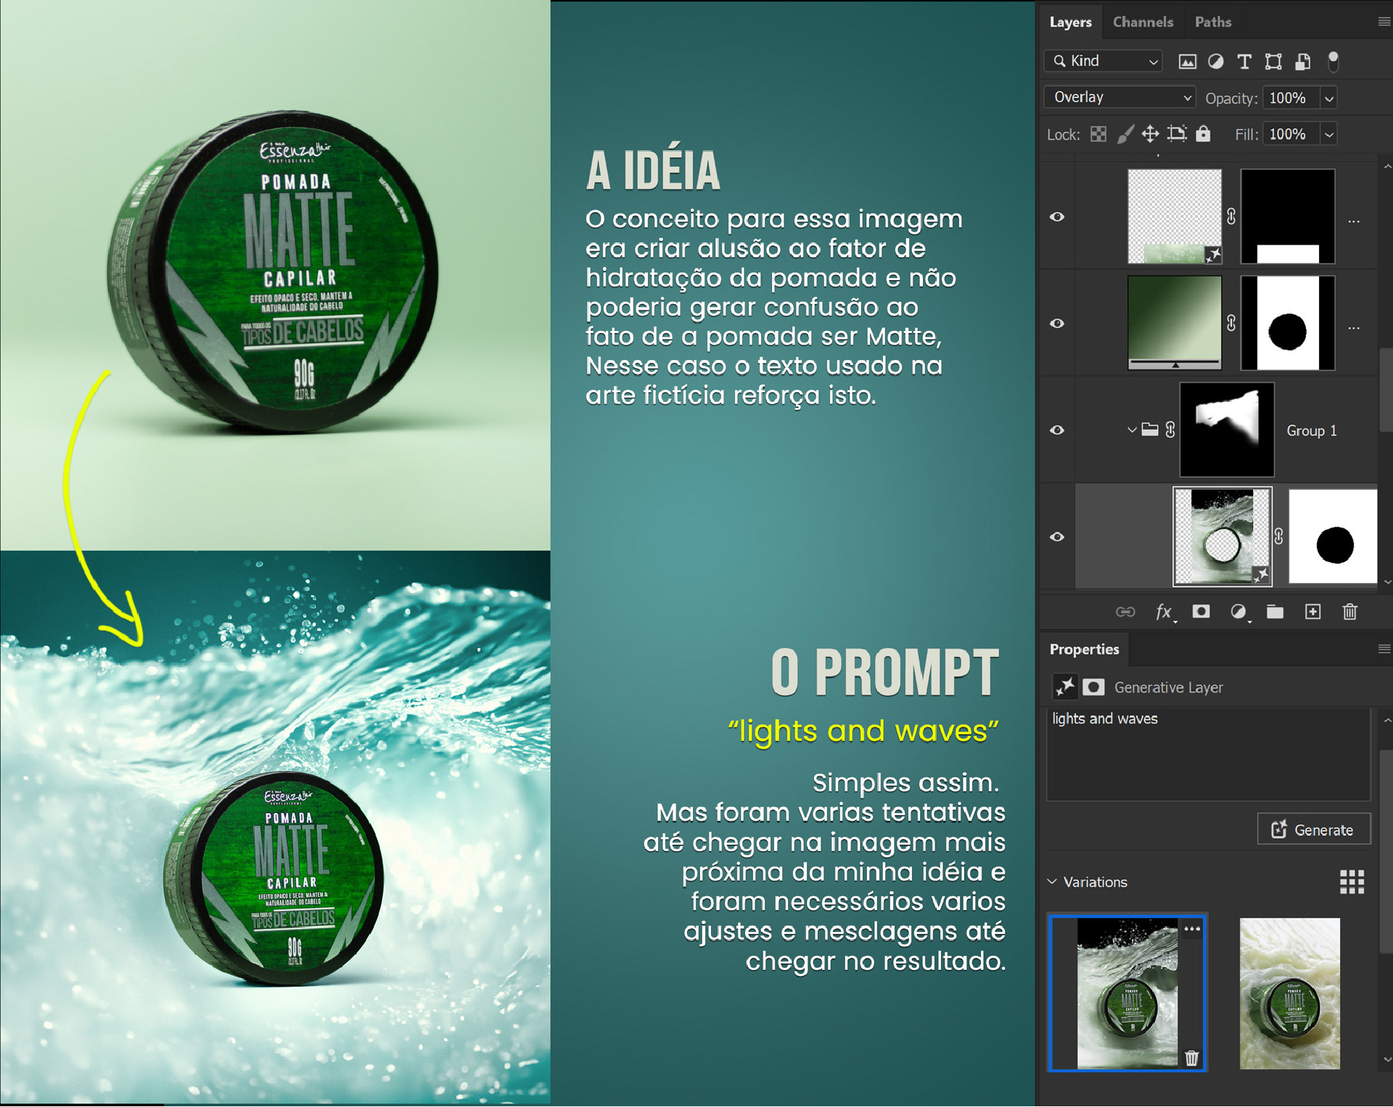Click the Generate button
The width and height of the screenshot is (1393, 1107).
pos(1313,830)
